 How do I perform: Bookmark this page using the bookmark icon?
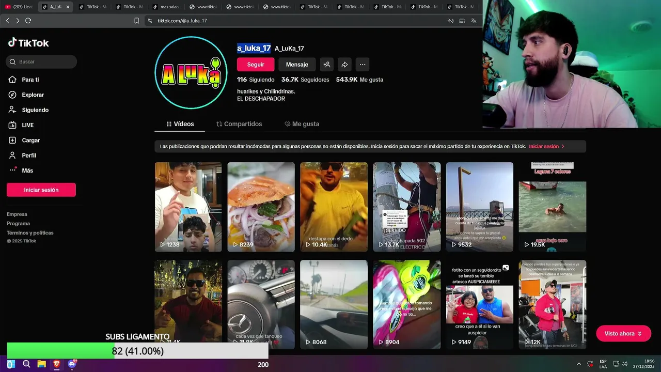coord(136,21)
